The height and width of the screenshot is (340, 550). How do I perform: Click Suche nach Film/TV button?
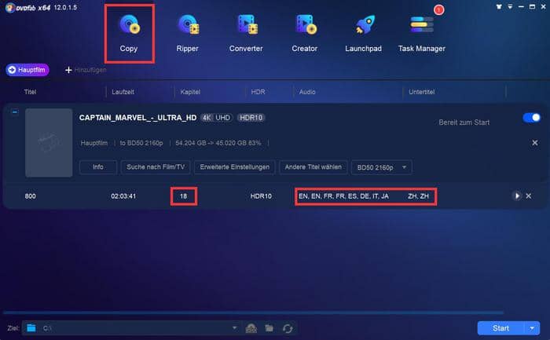[156, 166]
